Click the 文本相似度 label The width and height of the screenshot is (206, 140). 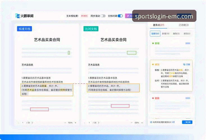pyautogui.click(x=72, y=16)
